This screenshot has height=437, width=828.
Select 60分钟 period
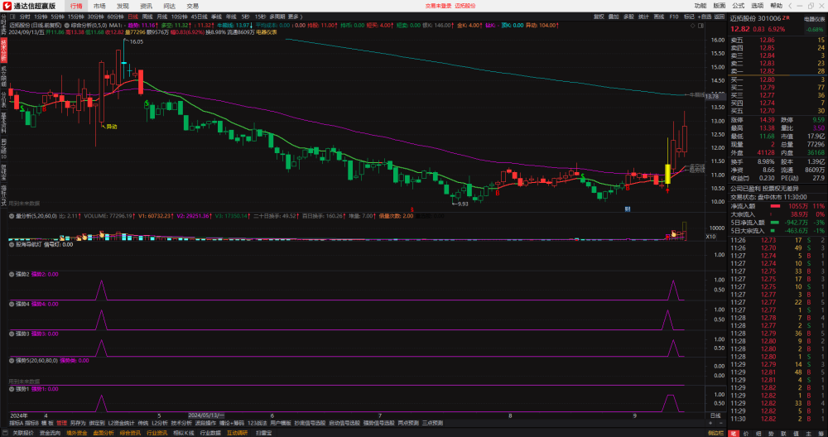[116, 17]
